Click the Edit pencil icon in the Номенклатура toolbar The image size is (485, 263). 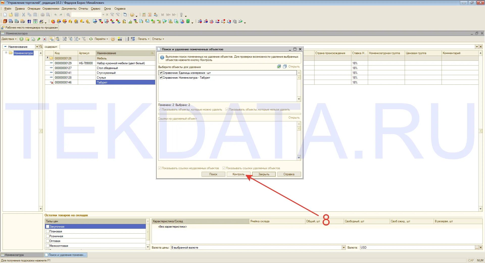tap(39, 39)
